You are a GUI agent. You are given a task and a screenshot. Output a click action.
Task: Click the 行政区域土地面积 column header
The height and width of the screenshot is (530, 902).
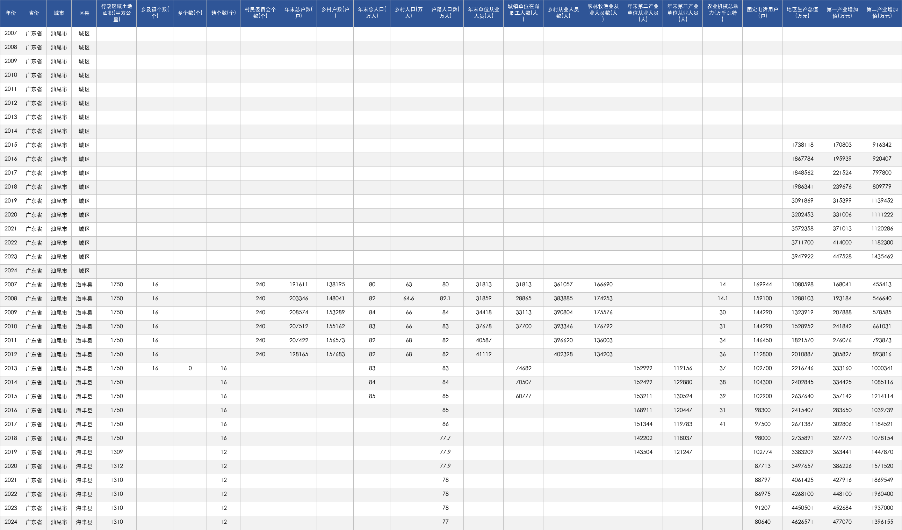tap(117, 13)
